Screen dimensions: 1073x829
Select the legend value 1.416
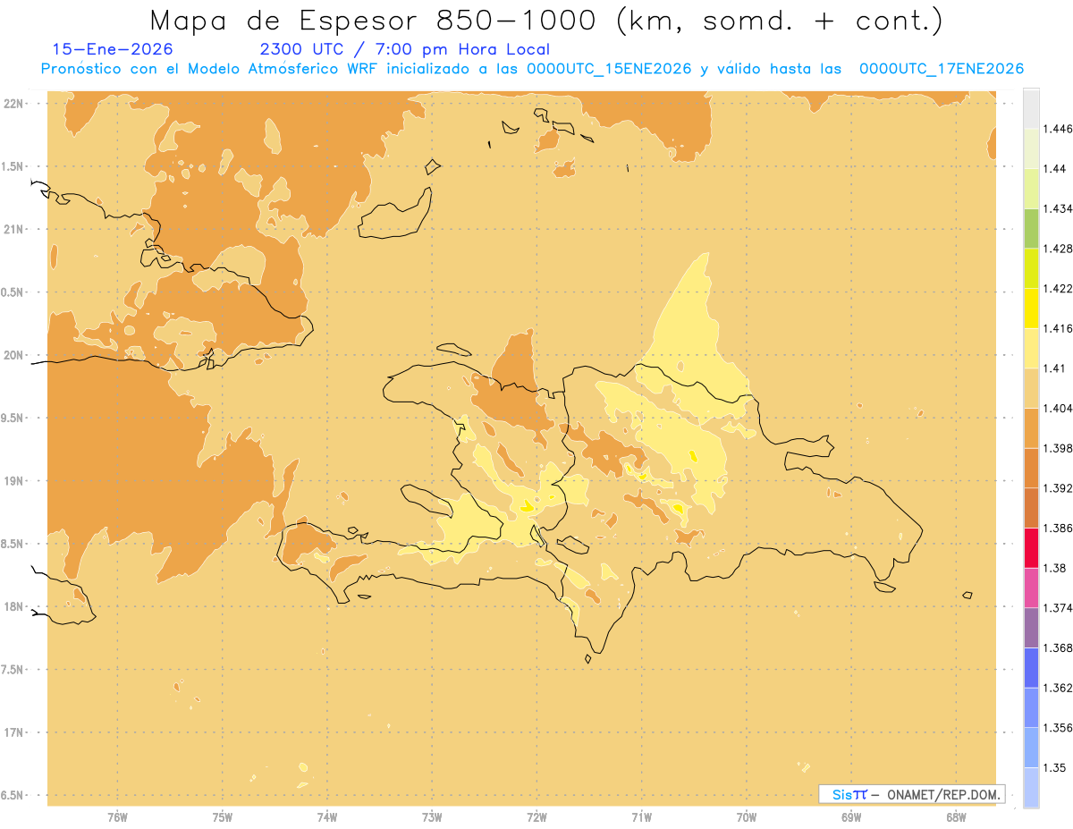[1059, 328]
